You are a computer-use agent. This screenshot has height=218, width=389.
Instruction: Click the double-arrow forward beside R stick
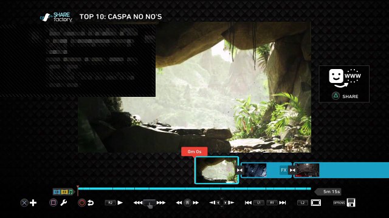click(x=196, y=203)
